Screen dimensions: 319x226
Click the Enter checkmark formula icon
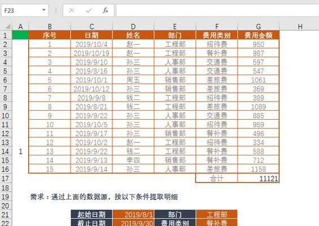point(89,10)
